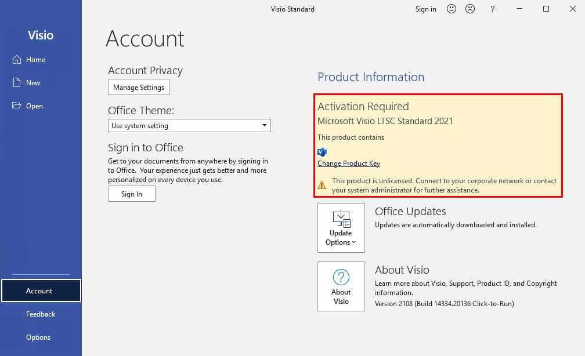Click the unlicensed warning triangle icon

coord(322,184)
